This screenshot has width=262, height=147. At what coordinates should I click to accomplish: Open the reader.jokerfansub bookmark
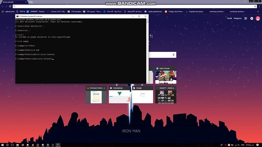click(x=154, y=11)
